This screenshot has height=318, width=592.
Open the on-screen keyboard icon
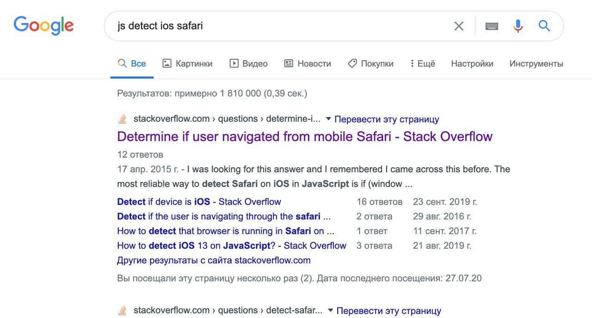[x=492, y=26]
